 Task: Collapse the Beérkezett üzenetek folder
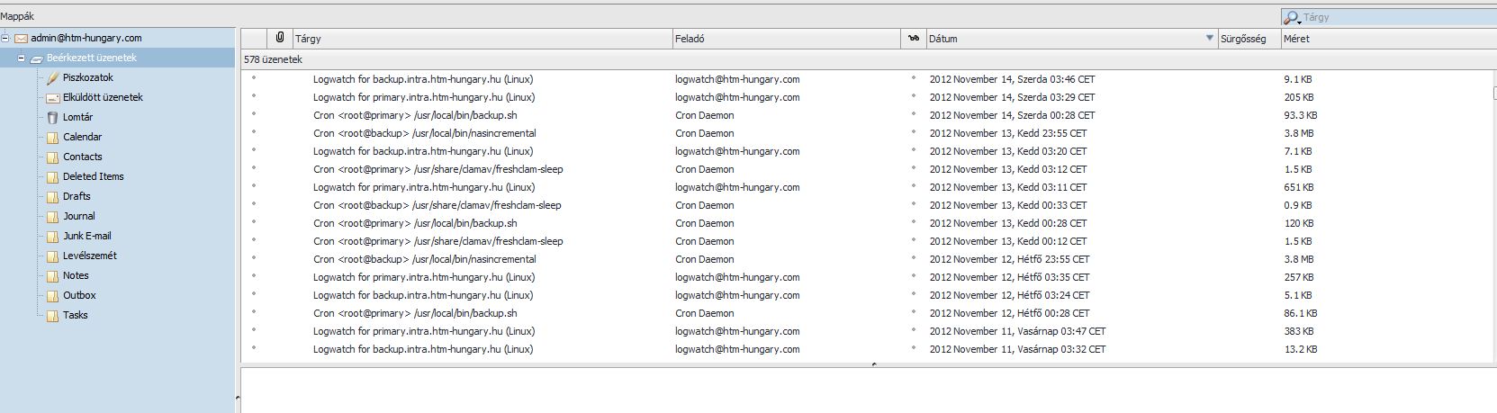(x=22, y=58)
